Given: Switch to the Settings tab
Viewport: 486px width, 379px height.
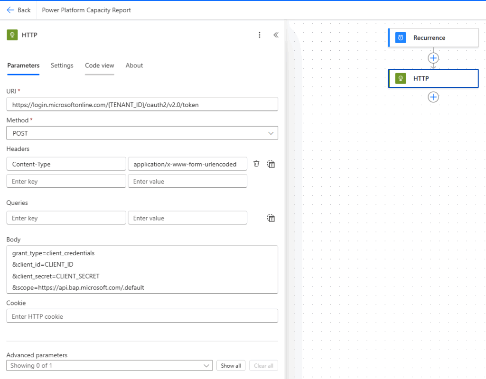Looking at the screenshot, I should (x=62, y=65).
